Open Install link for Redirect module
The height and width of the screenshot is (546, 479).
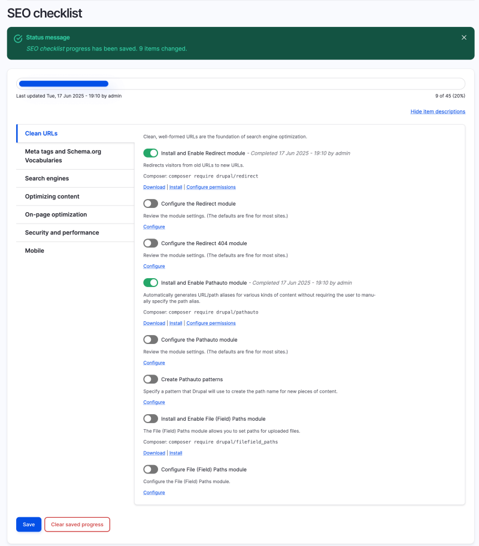175,188
